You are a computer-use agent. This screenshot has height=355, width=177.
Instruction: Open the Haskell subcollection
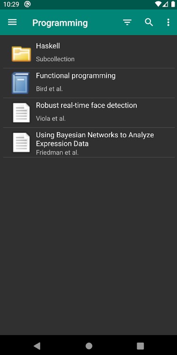pyautogui.click(x=89, y=53)
